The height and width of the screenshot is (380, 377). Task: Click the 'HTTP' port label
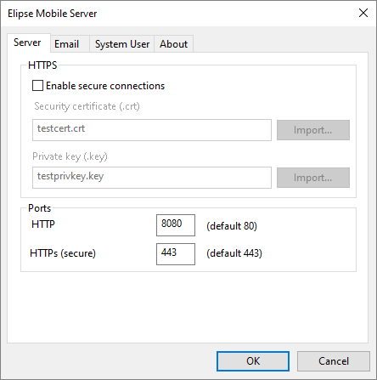pos(43,224)
